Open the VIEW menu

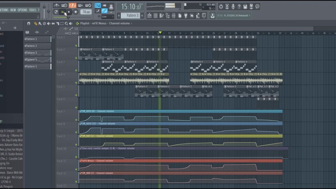click(x=13, y=10)
